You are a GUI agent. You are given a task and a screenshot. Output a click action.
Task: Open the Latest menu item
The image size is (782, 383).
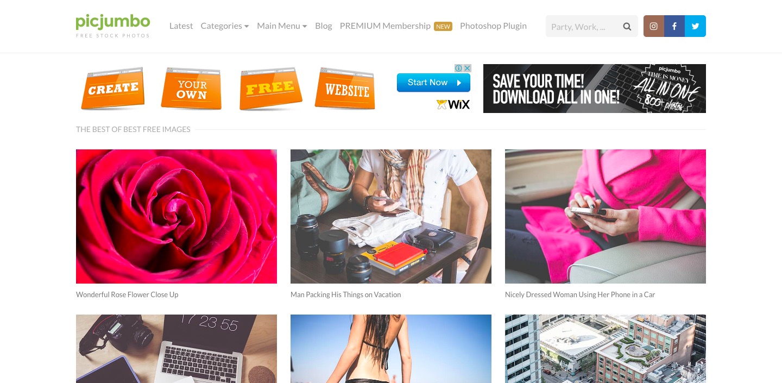point(181,26)
